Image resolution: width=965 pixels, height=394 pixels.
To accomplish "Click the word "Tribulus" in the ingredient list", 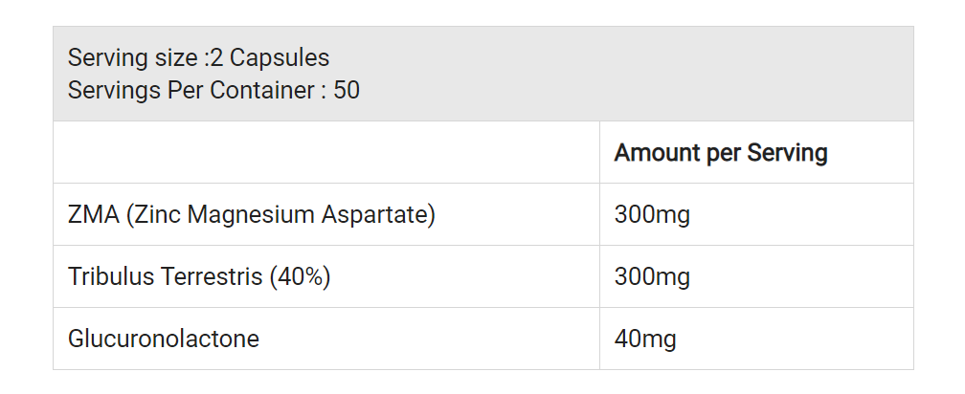I will pos(105,277).
